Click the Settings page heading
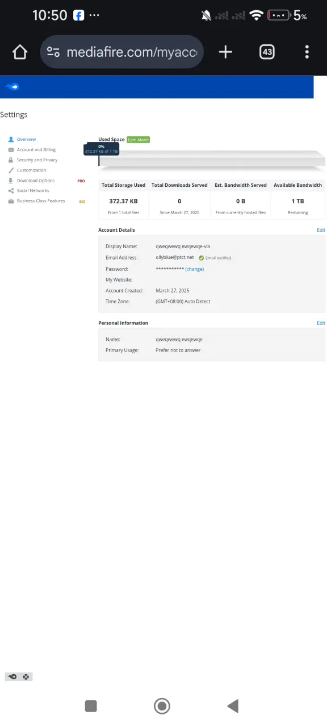This screenshot has height=727, width=327. (14, 114)
